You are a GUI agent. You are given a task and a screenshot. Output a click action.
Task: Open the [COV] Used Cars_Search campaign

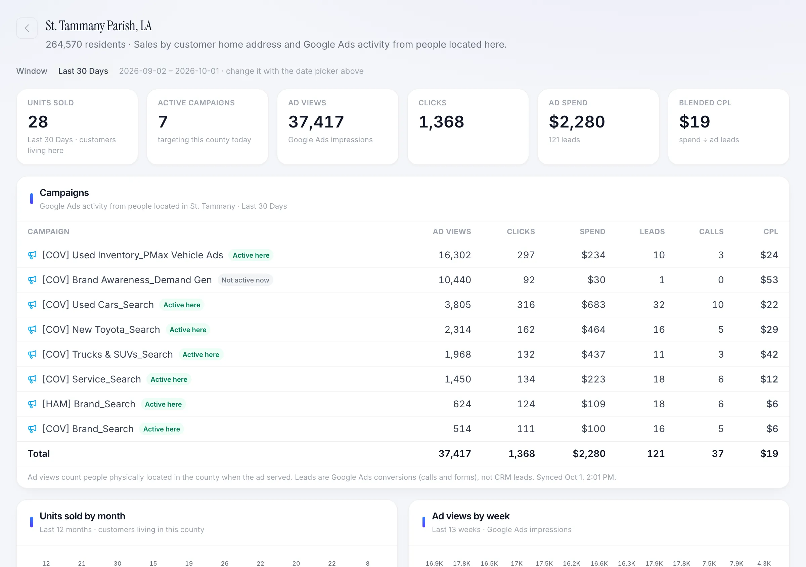pos(98,305)
